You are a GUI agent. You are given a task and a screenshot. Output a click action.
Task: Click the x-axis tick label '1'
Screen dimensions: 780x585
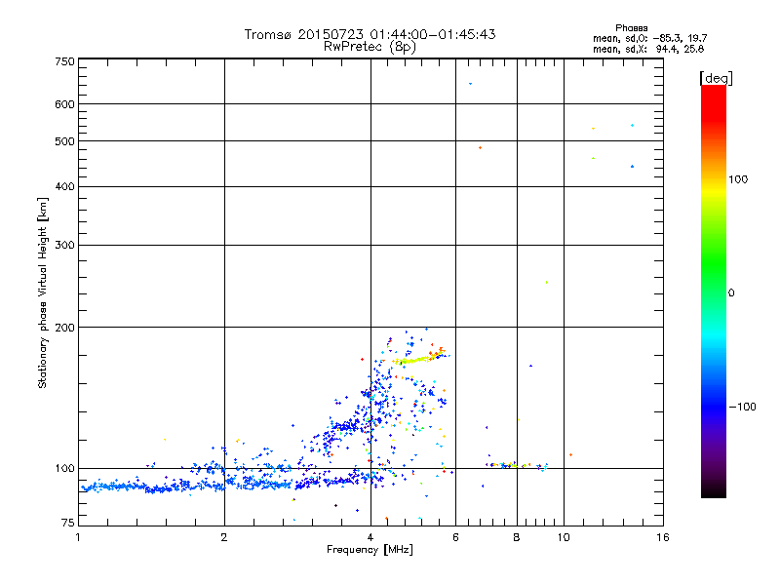pyautogui.click(x=78, y=537)
